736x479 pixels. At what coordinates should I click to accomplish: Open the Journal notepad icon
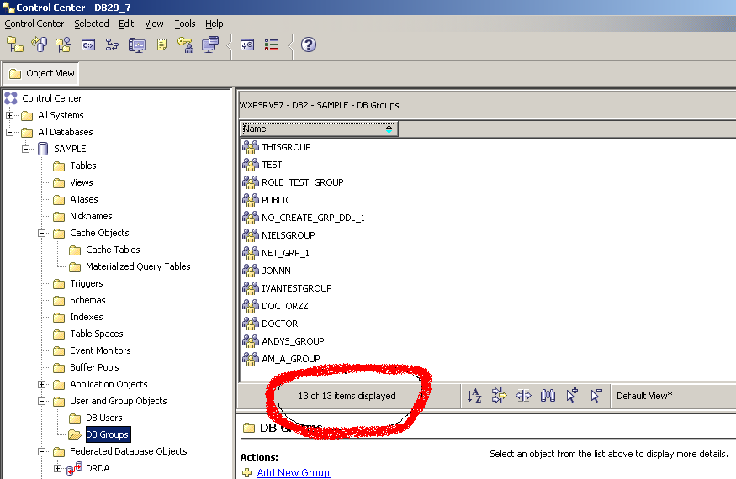pyautogui.click(x=161, y=45)
